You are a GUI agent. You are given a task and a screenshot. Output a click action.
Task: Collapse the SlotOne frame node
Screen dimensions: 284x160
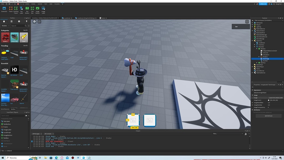pyautogui.click(x=257, y=49)
